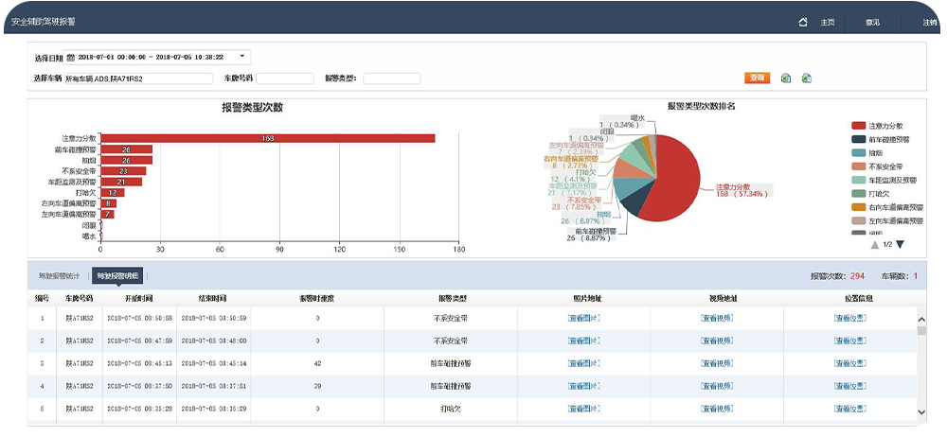Go to next legend page arrow
Screen dimensions: 947x437
click(900, 245)
